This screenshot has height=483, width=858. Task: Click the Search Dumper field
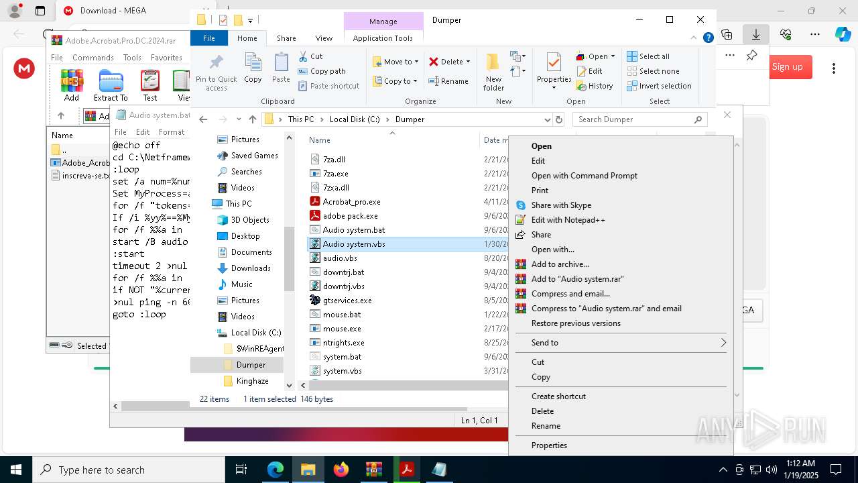(640, 119)
